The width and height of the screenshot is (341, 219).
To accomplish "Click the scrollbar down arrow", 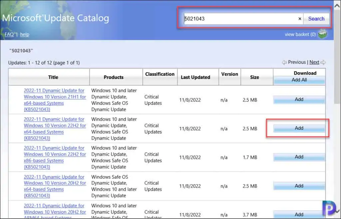I will pos(337,211).
